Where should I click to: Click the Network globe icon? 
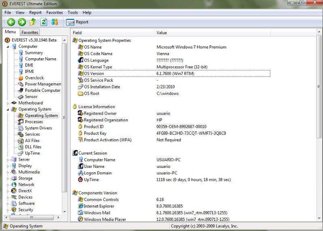pyautogui.click(x=14, y=184)
